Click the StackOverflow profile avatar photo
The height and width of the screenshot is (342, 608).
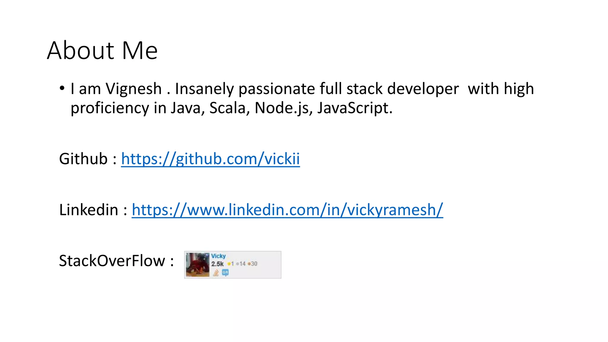coord(197,265)
